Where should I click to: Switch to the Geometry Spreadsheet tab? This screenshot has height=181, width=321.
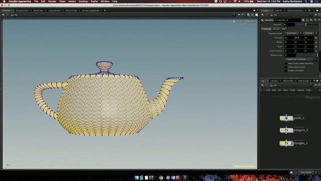coord(90,11)
